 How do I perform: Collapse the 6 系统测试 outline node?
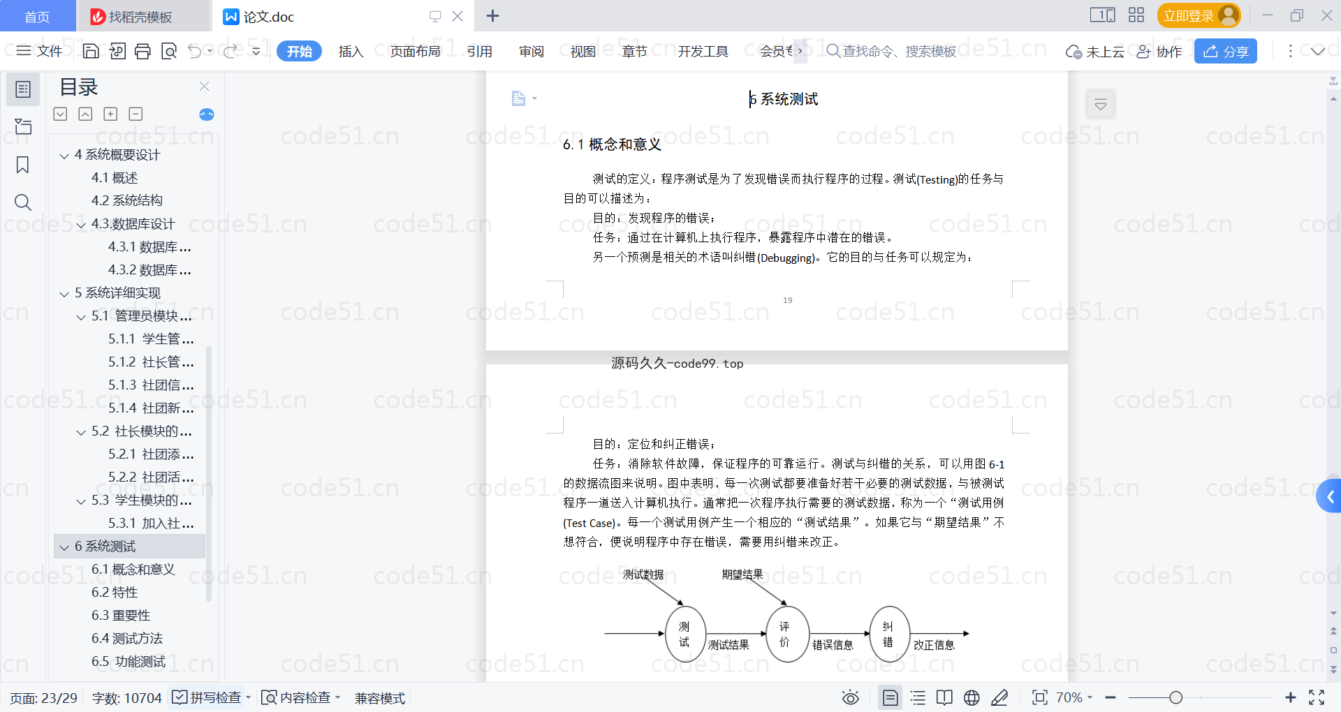64,547
